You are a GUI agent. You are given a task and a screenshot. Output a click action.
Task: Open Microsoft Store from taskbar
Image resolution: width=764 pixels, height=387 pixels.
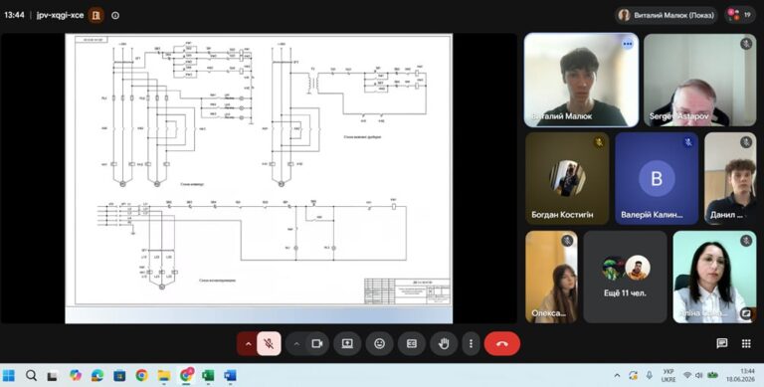[x=119, y=375]
